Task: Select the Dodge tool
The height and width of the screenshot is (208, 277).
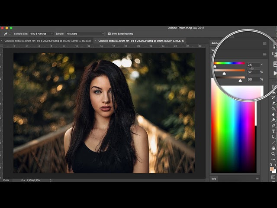Action: click(x=273, y=120)
